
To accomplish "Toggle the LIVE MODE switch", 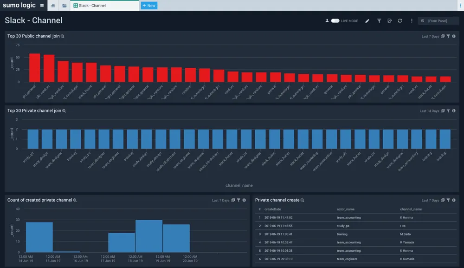I will point(335,21).
